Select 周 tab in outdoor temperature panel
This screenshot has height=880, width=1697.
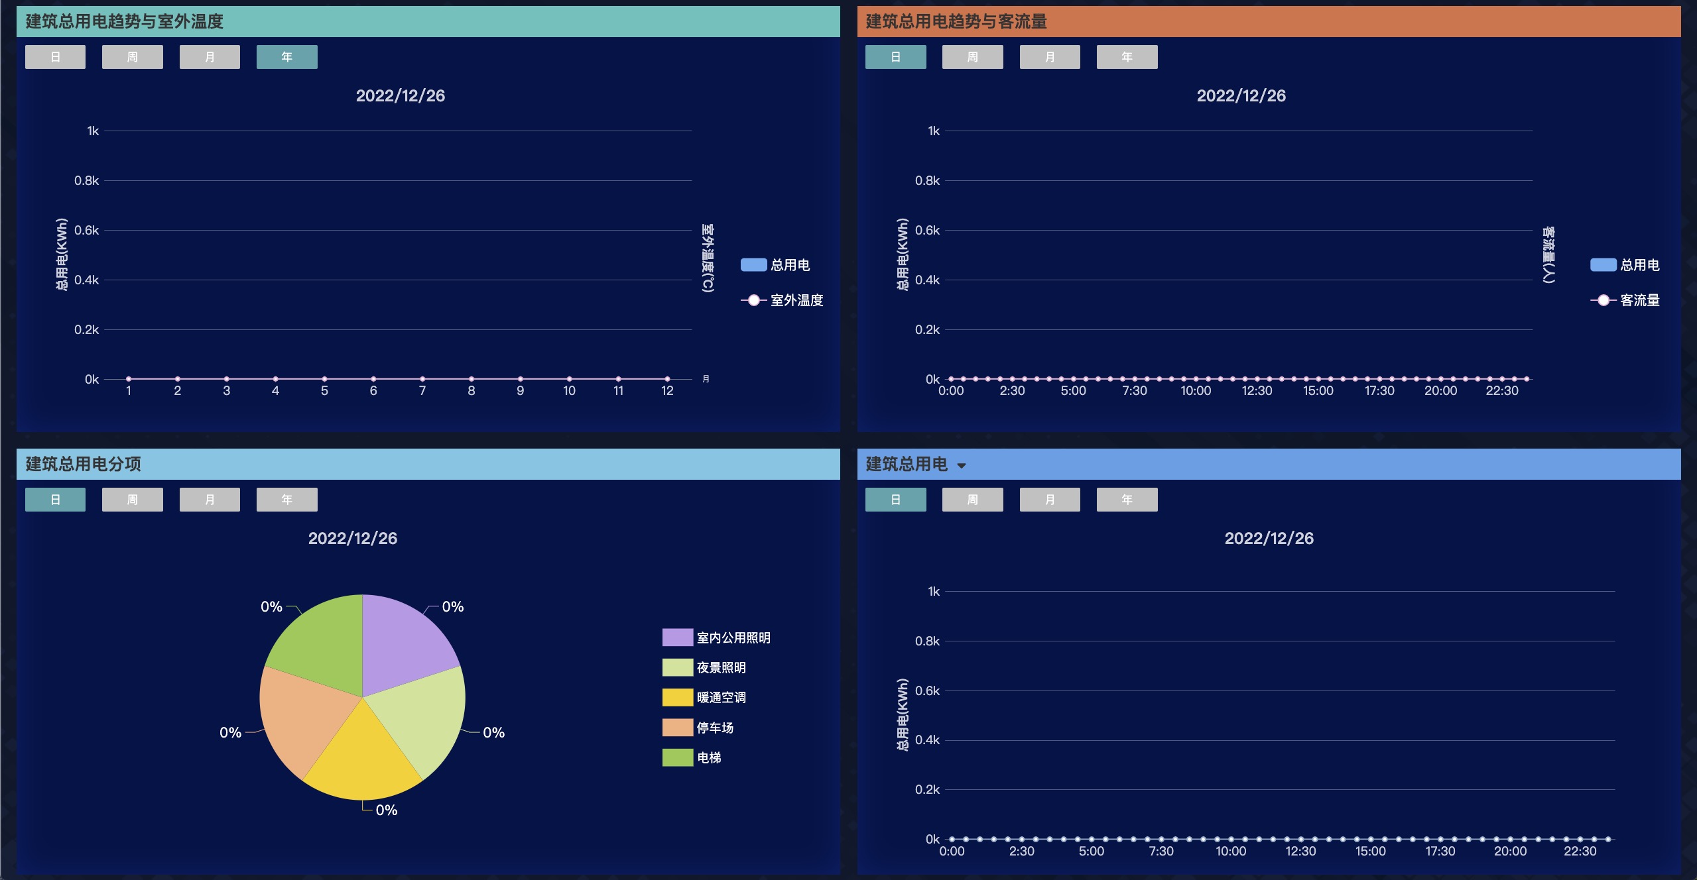click(133, 57)
